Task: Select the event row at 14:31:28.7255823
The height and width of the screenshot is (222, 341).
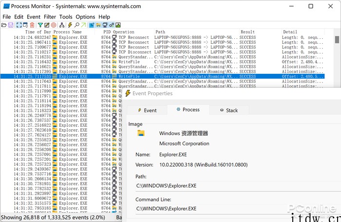Action: [x=61, y=140]
